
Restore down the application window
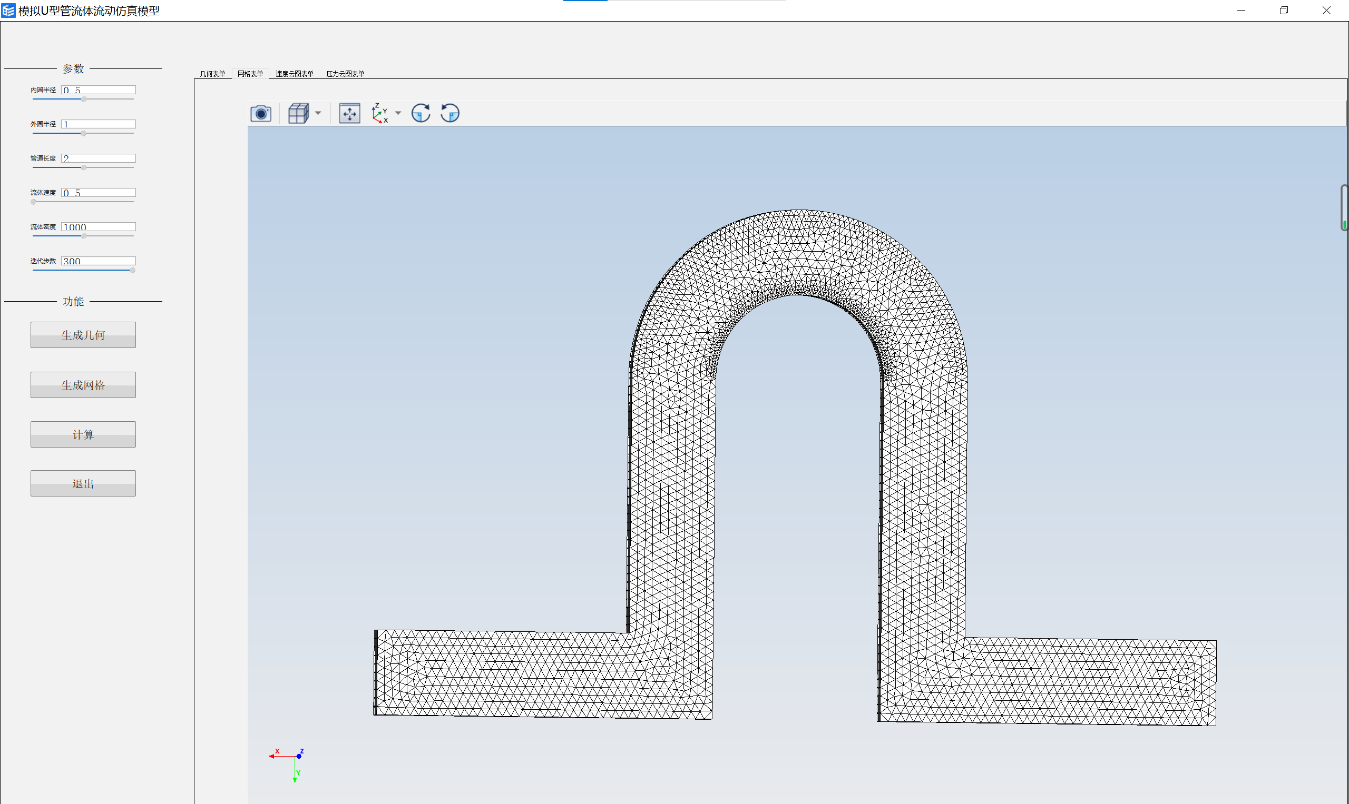click(x=1283, y=11)
